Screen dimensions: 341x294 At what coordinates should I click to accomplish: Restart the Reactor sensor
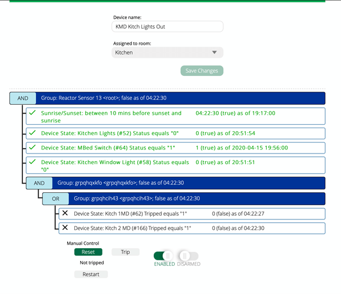pos(91,274)
